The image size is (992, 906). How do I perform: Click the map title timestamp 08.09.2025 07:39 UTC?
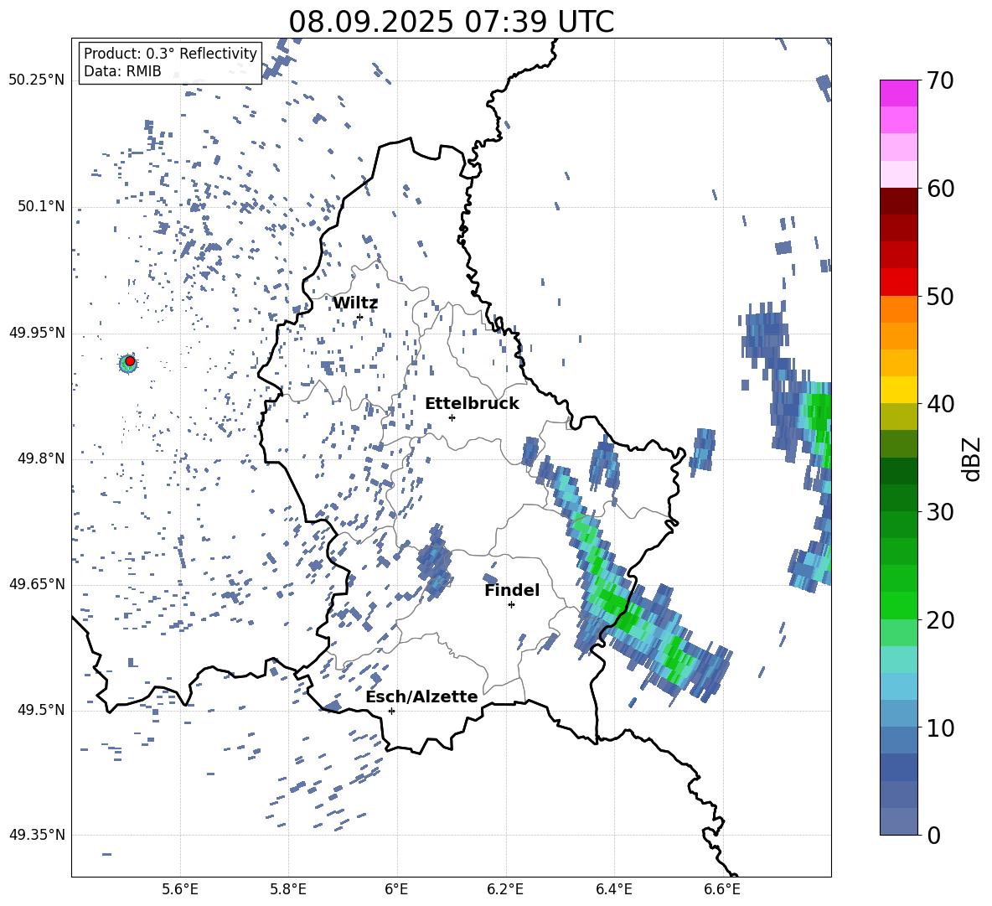tap(451, 22)
